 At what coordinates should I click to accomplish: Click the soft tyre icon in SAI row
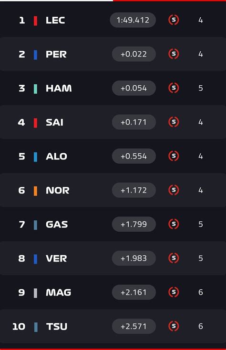[174, 122]
